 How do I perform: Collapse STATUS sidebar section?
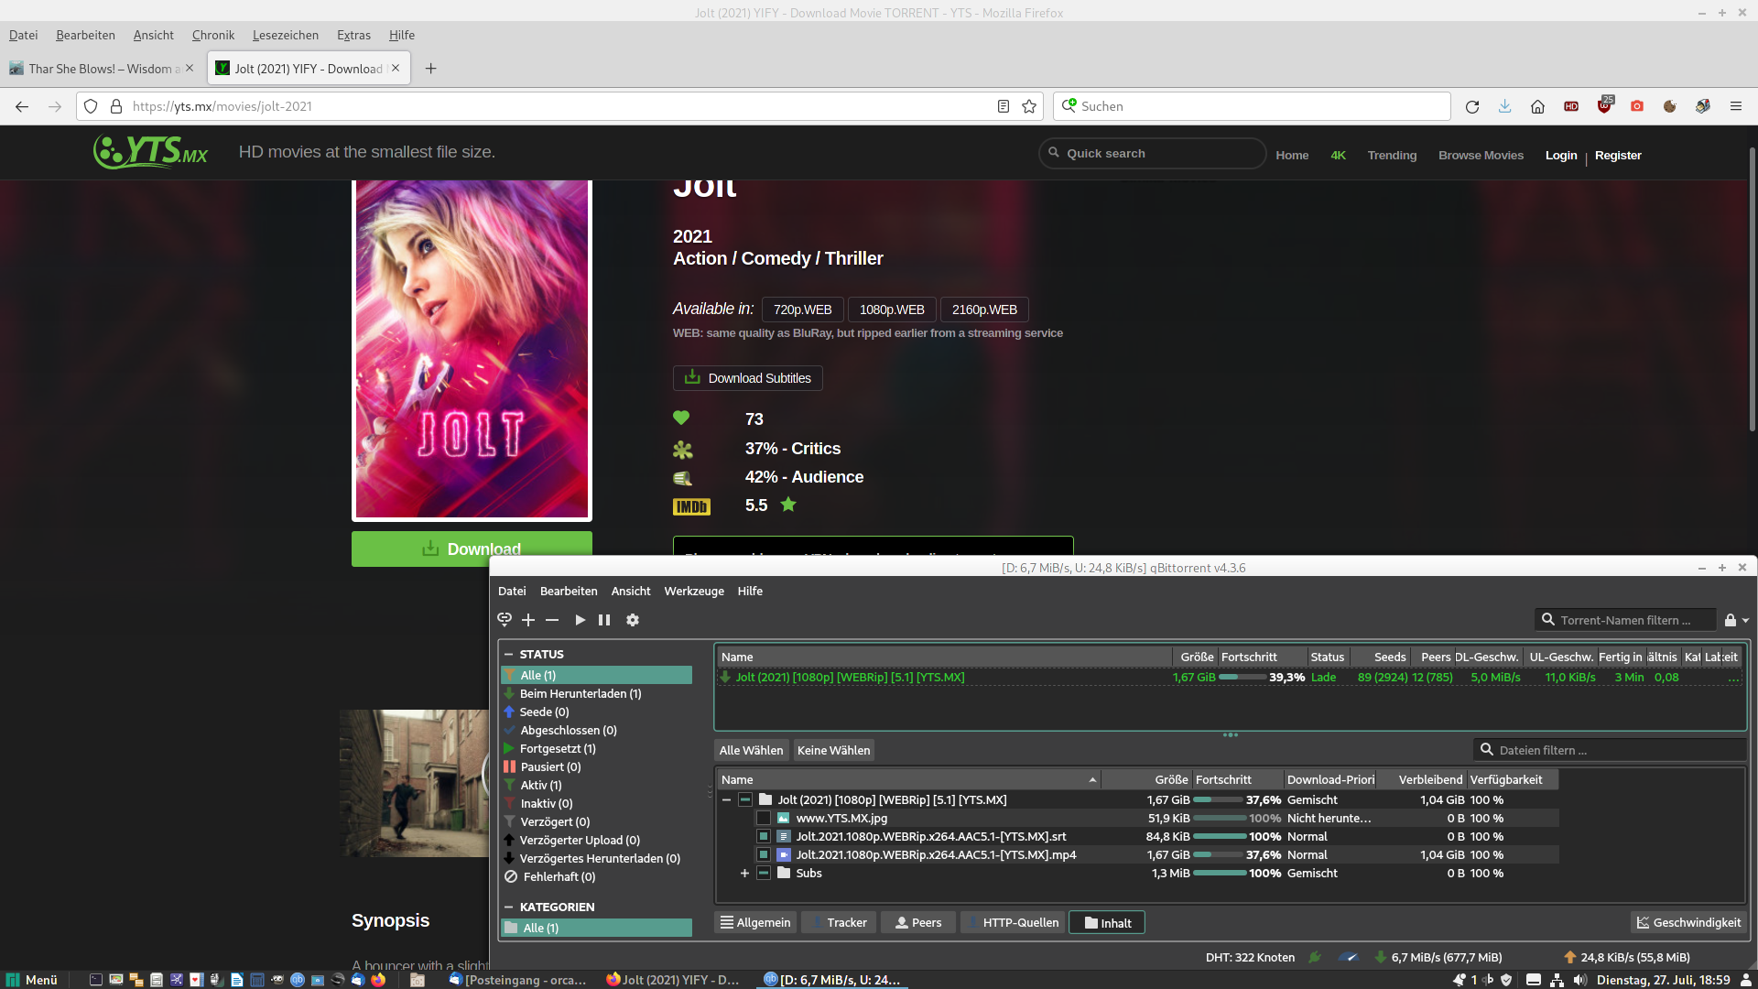[509, 654]
